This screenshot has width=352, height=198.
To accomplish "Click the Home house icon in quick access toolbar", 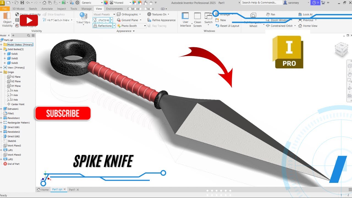I will point(44,2).
